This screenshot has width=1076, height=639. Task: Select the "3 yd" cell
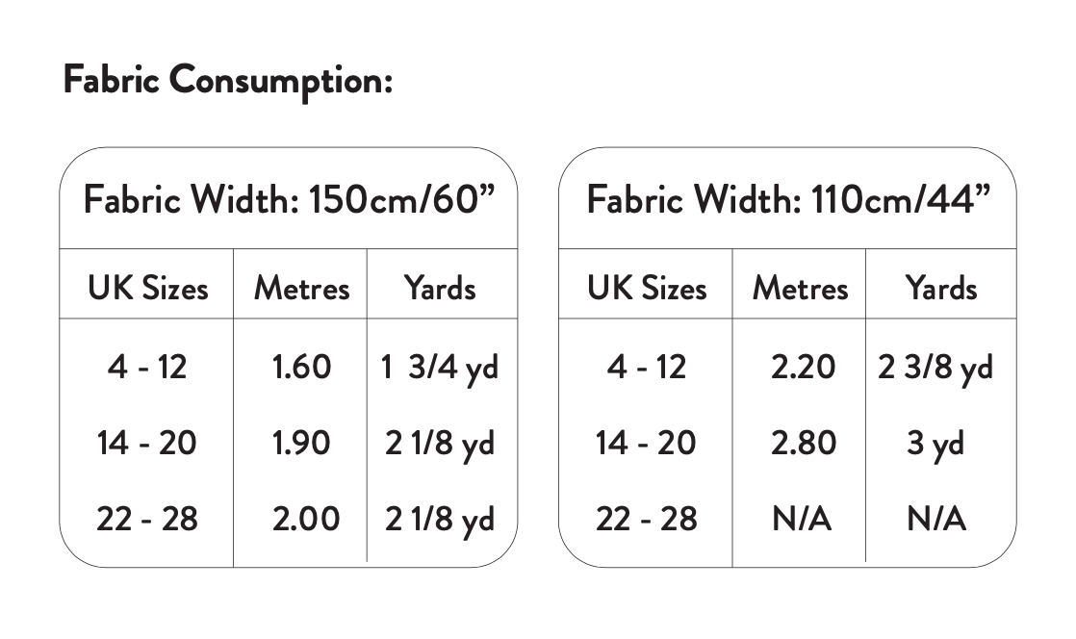click(x=935, y=443)
